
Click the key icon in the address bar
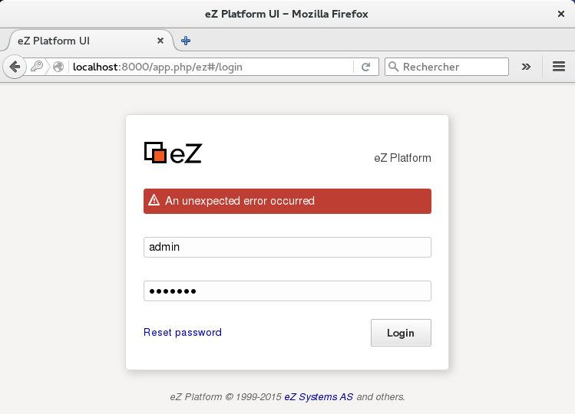tap(37, 67)
